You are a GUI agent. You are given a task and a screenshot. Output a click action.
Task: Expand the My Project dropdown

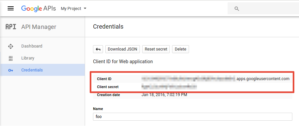pyautogui.click(x=74, y=9)
